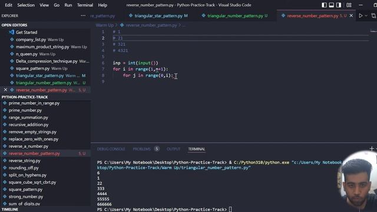Open reverse_a_number.py file

click(28, 146)
